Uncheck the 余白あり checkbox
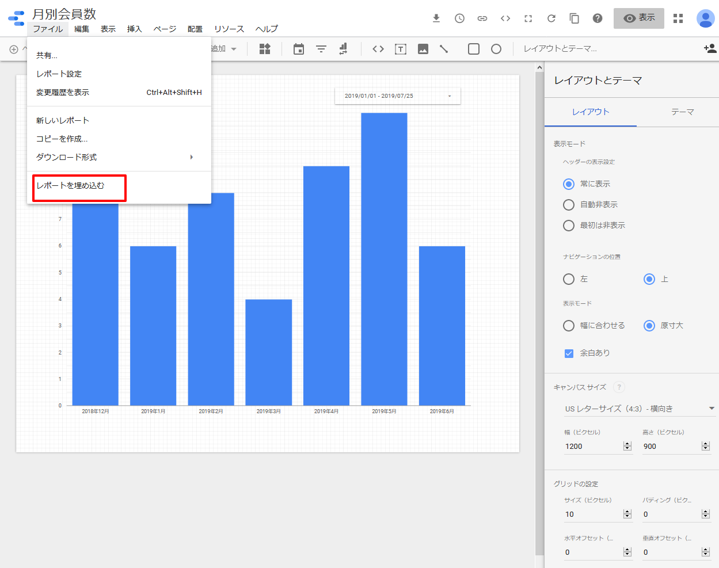 click(569, 353)
